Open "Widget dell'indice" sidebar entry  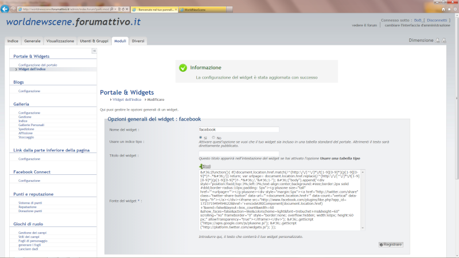tap(32, 69)
